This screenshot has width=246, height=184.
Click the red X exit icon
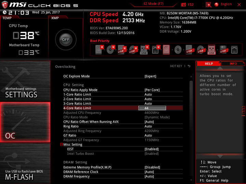pos(239,5)
